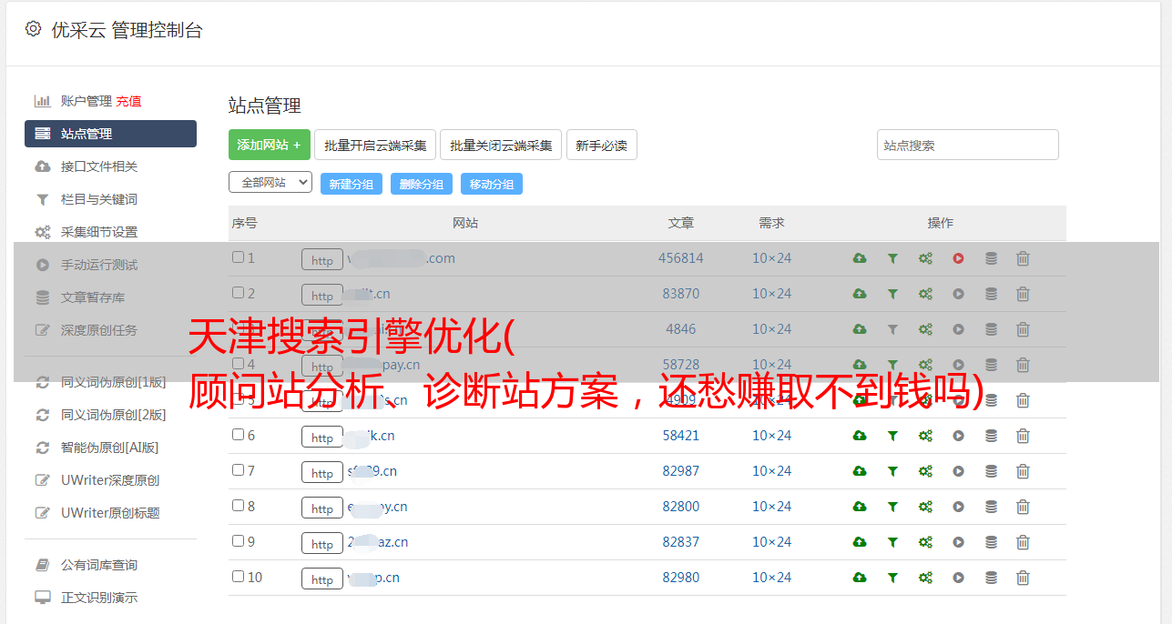Click the 序号 column header
Image resolution: width=1172 pixels, height=624 pixels.
tap(245, 223)
